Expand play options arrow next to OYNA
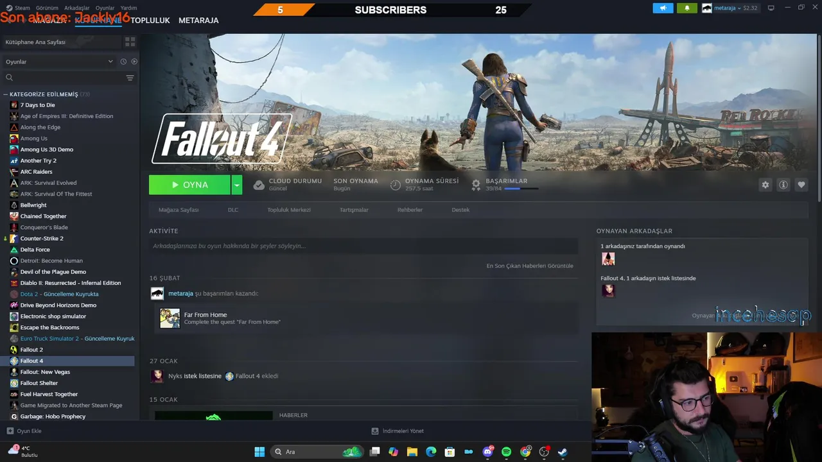The width and height of the screenshot is (822, 462). [237, 185]
